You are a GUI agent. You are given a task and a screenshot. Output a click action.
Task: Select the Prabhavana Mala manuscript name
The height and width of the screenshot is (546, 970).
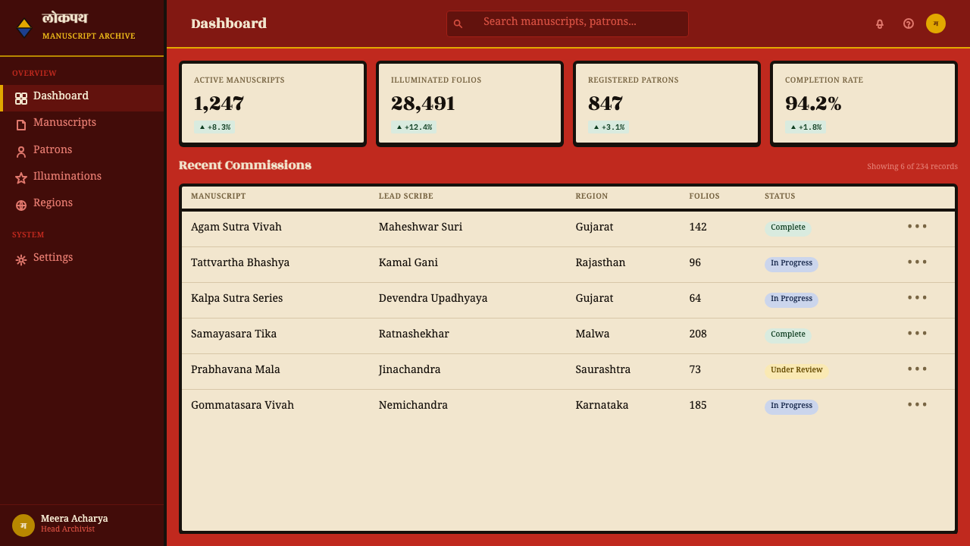[236, 369]
